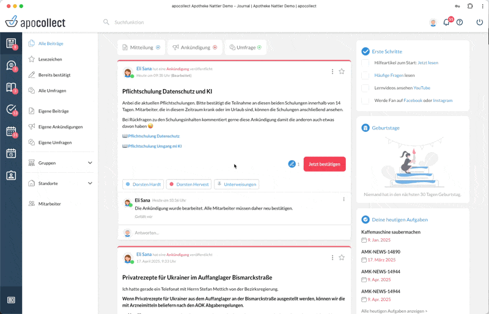
Task: Open the chat messages sidebar icon
Action: coord(11,66)
